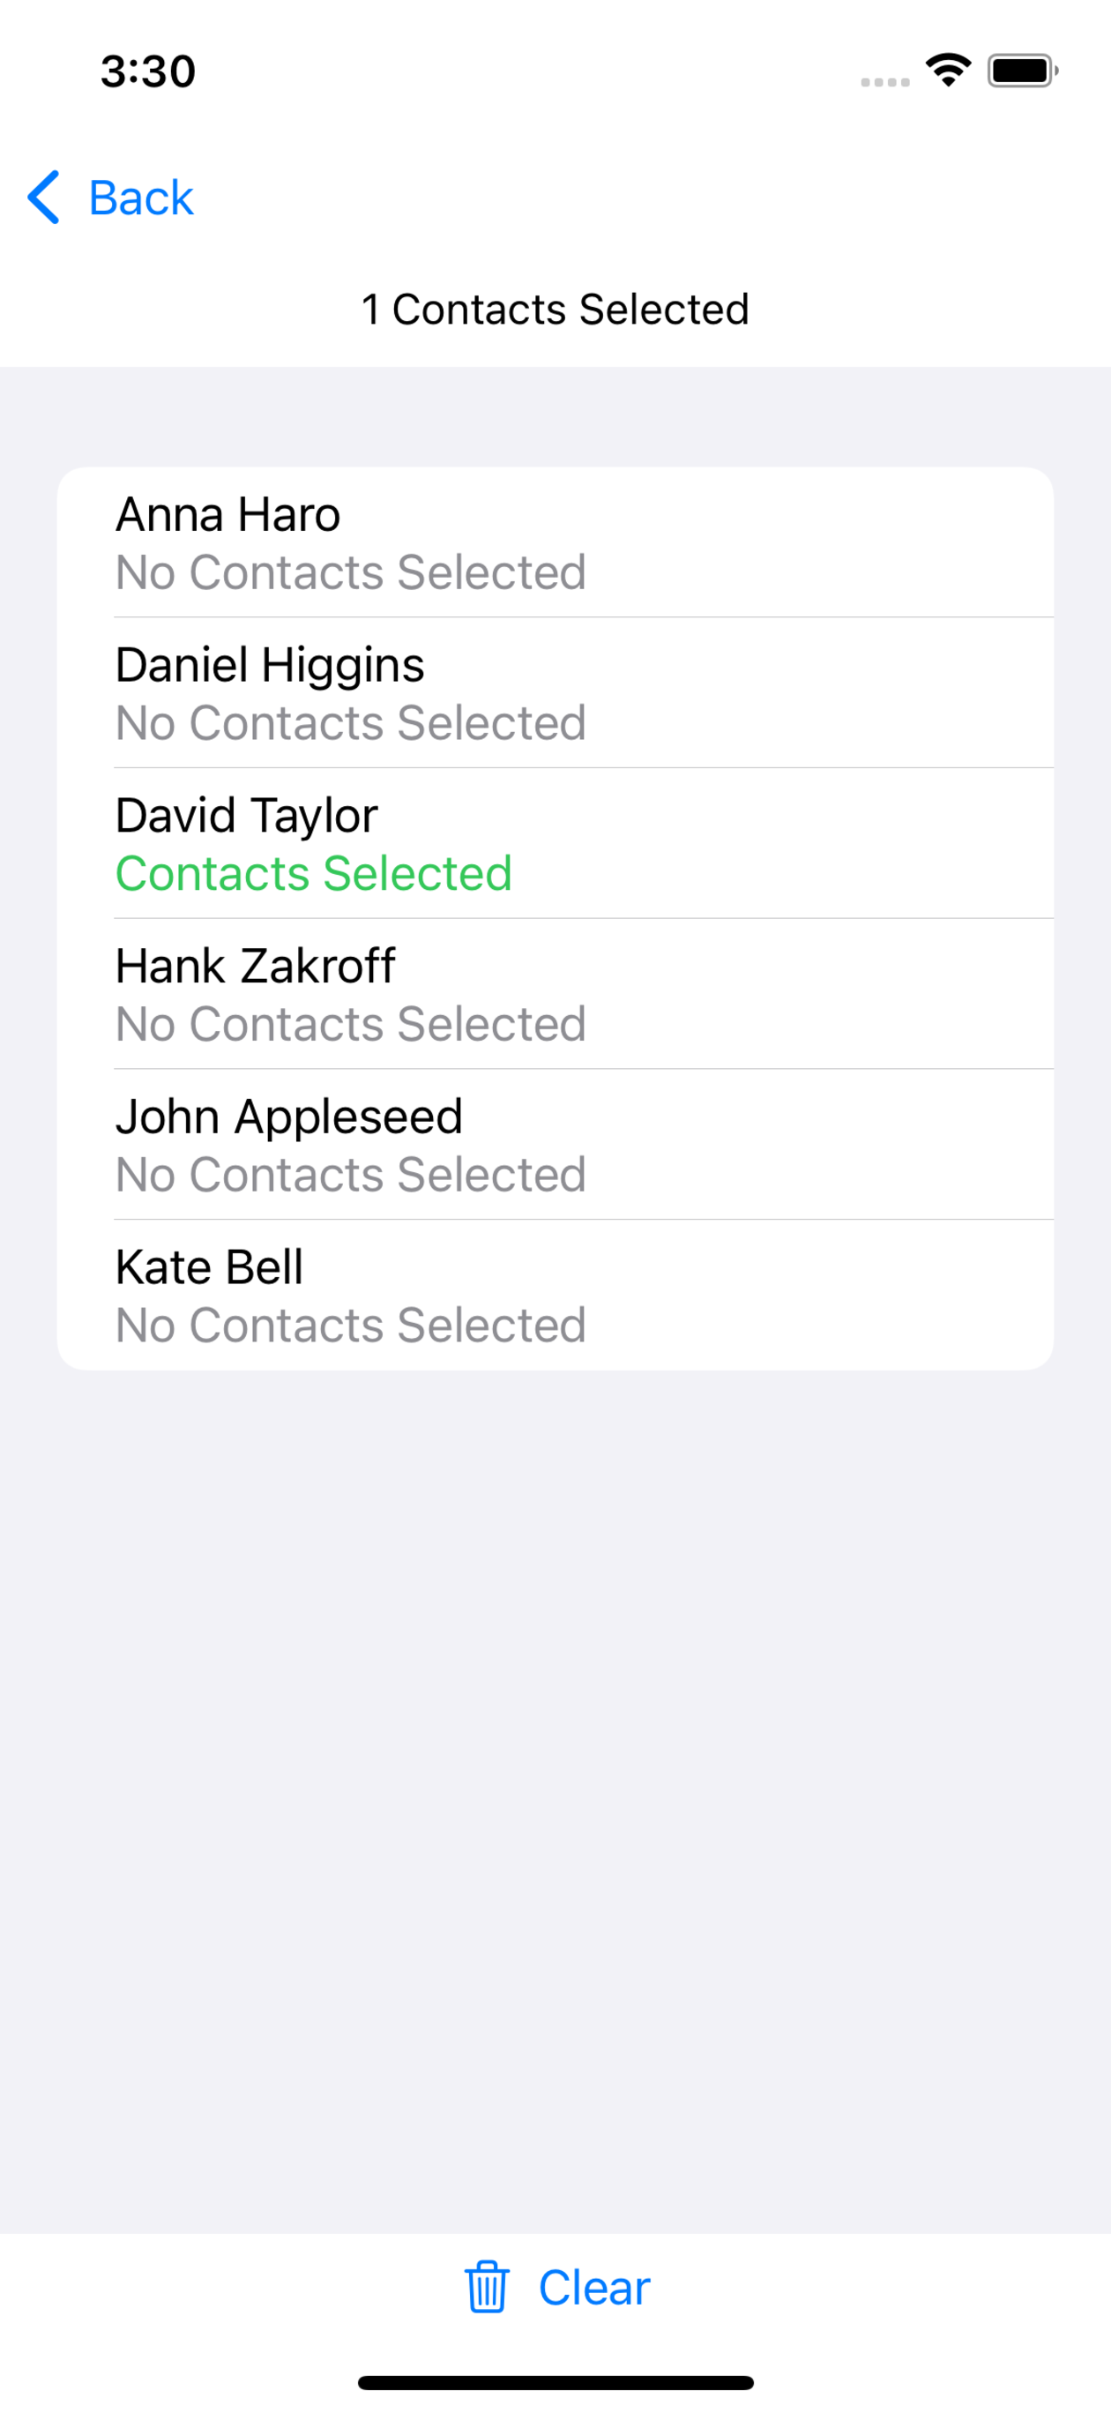Tap the 3:30 clock in status bar
The height and width of the screenshot is (2413, 1111).
point(148,71)
